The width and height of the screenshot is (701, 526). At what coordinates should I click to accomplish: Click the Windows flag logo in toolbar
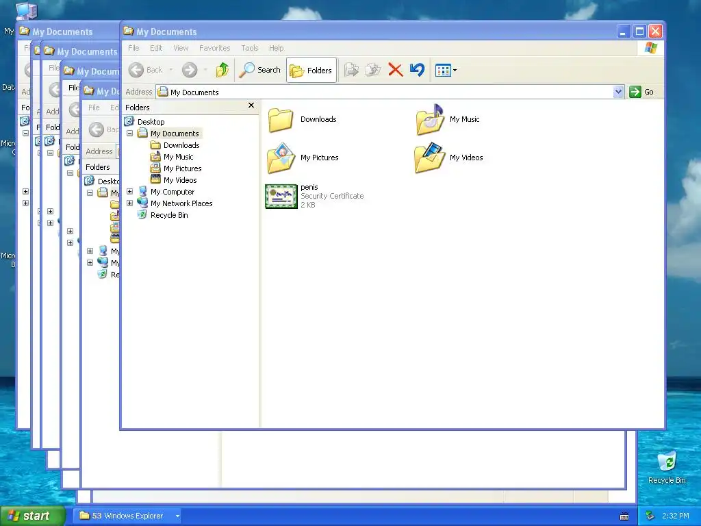coord(651,48)
